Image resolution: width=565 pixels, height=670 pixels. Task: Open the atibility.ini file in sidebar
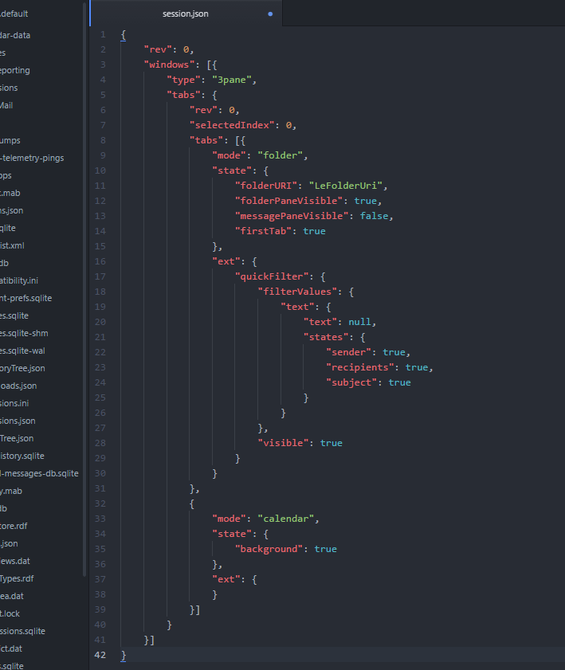[x=19, y=280]
